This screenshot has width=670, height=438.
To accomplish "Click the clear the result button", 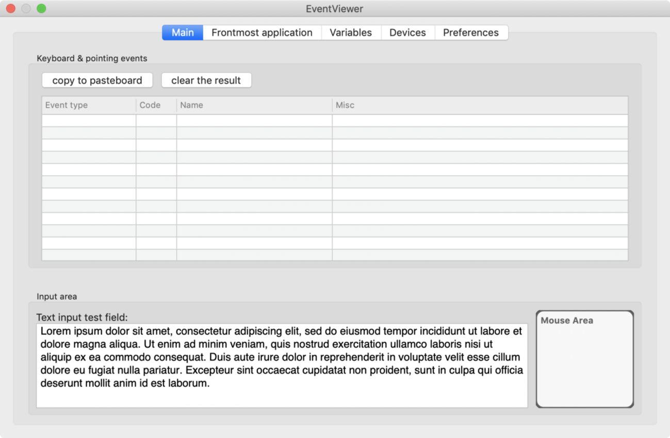I will click(206, 80).
